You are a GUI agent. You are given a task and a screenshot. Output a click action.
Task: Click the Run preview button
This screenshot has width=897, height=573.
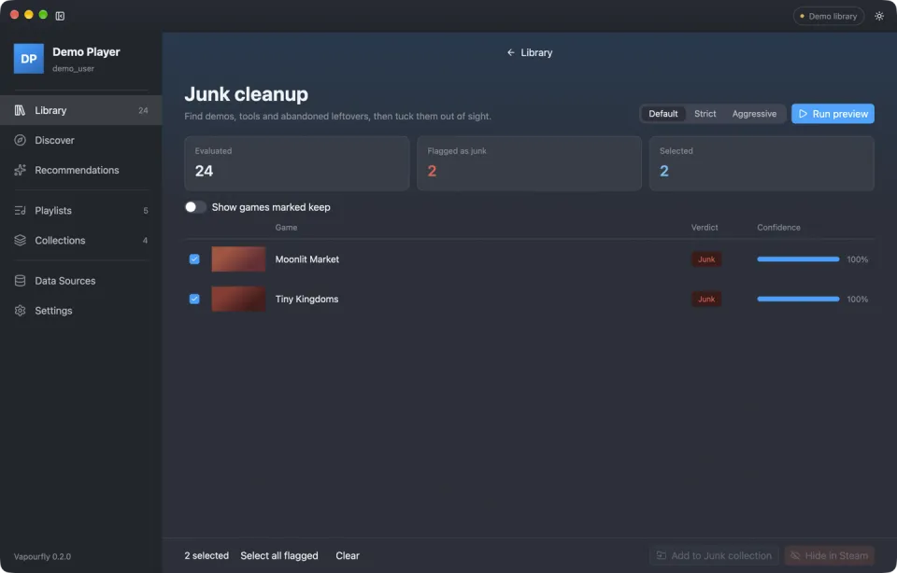pyautogui.click(x=833, y=114)
